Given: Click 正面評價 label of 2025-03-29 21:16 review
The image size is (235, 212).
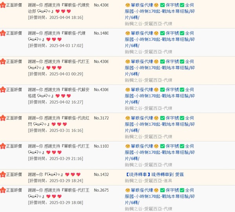Looking at the screenshot, I should click(14, 146).
